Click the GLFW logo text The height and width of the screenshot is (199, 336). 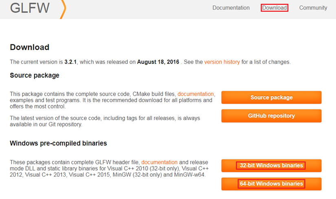point(30,8)
